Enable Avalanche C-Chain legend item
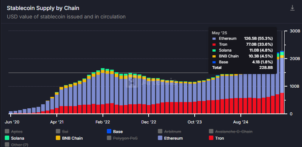The width and height of the screenshot is (302, 147). coord(211,132)
